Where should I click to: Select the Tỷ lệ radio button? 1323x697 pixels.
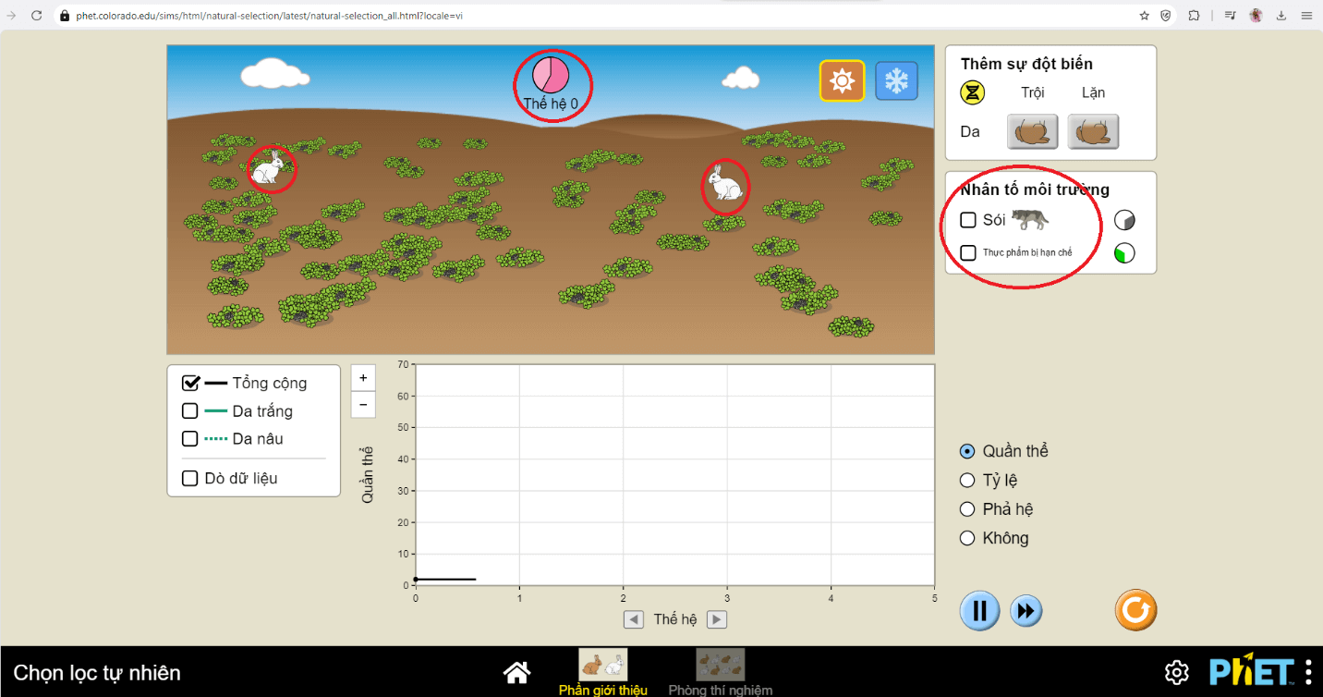967,480
